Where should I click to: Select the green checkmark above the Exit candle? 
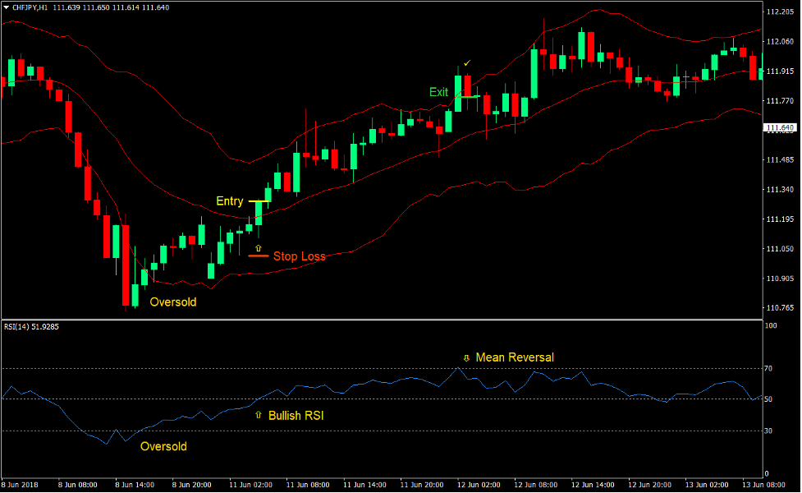tap(466, 62)
